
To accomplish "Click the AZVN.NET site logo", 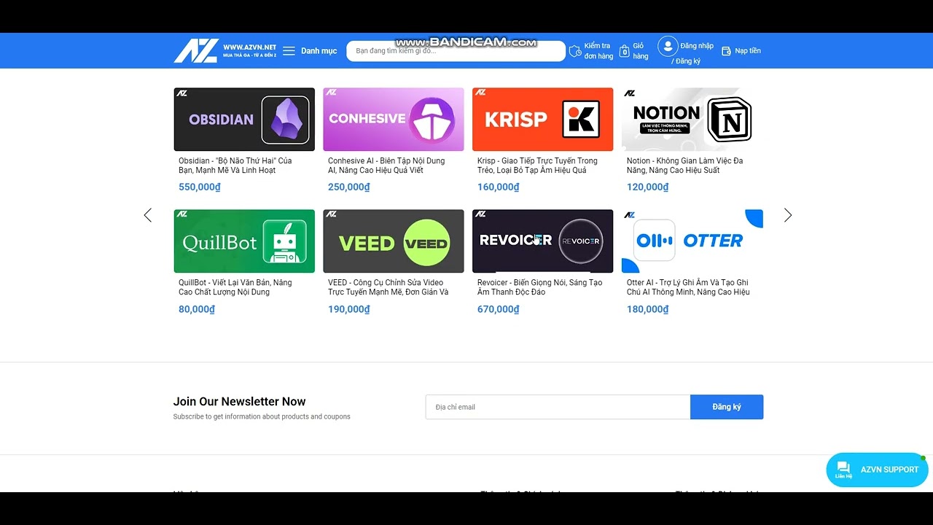I will (x=225, y=50).
